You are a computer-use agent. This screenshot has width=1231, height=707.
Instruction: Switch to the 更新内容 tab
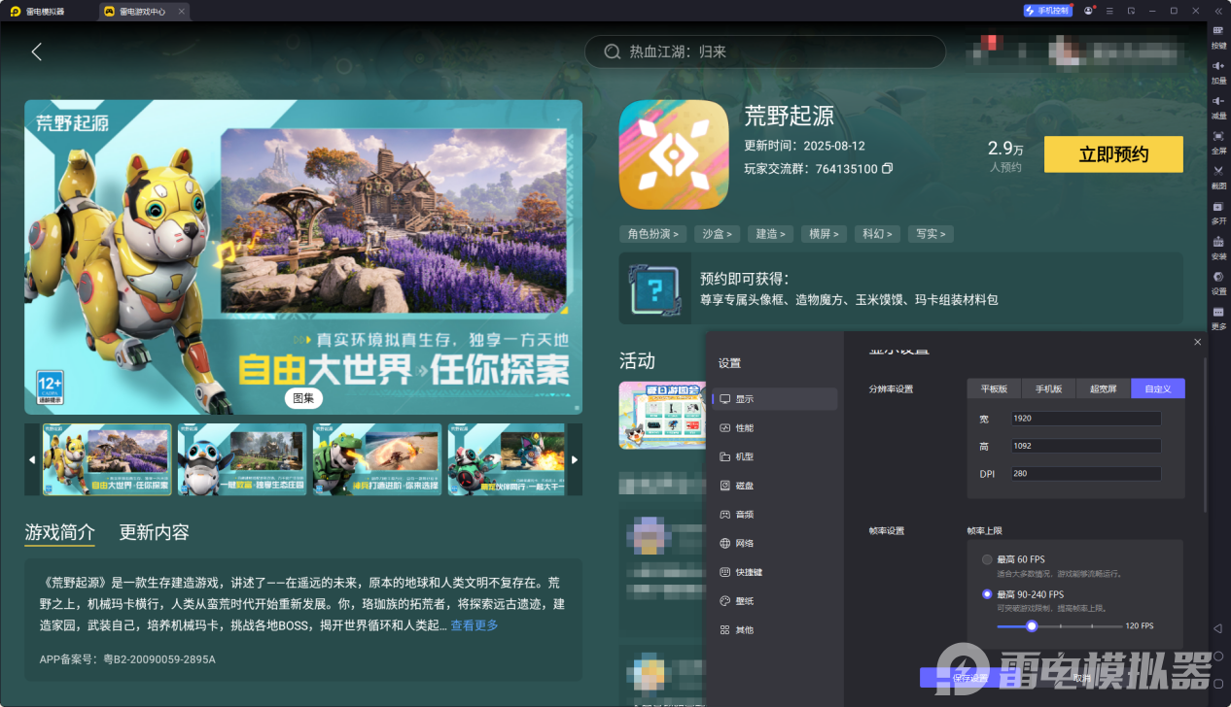click(x=155, y=532)
